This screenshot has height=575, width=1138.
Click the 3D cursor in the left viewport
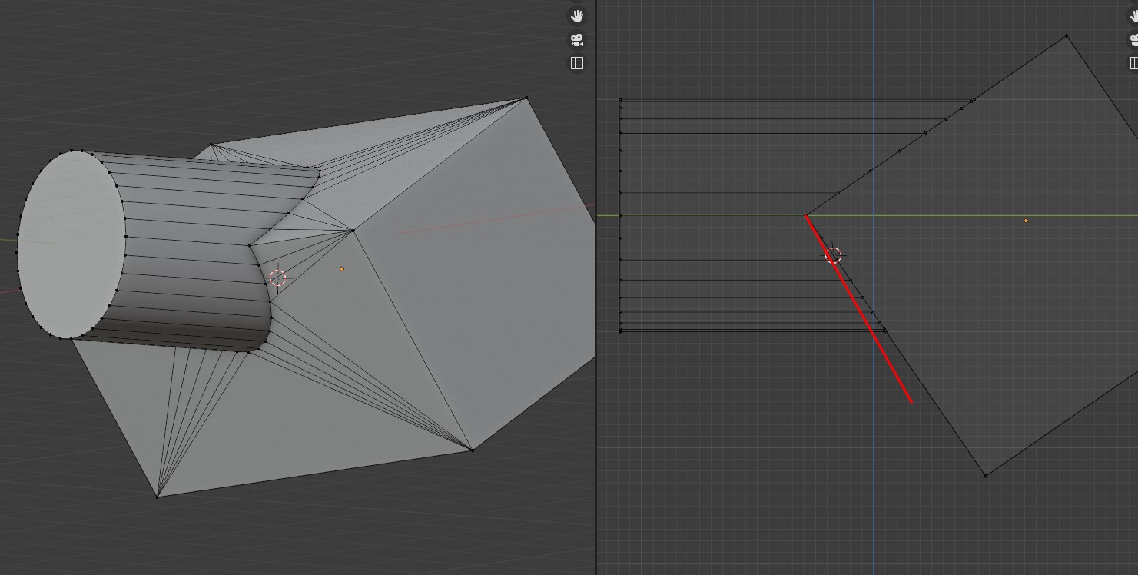[x=278, y=278]
